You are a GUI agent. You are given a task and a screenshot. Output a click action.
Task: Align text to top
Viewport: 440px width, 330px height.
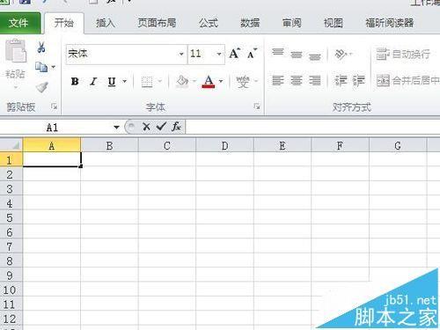click(x=278, y=53)
